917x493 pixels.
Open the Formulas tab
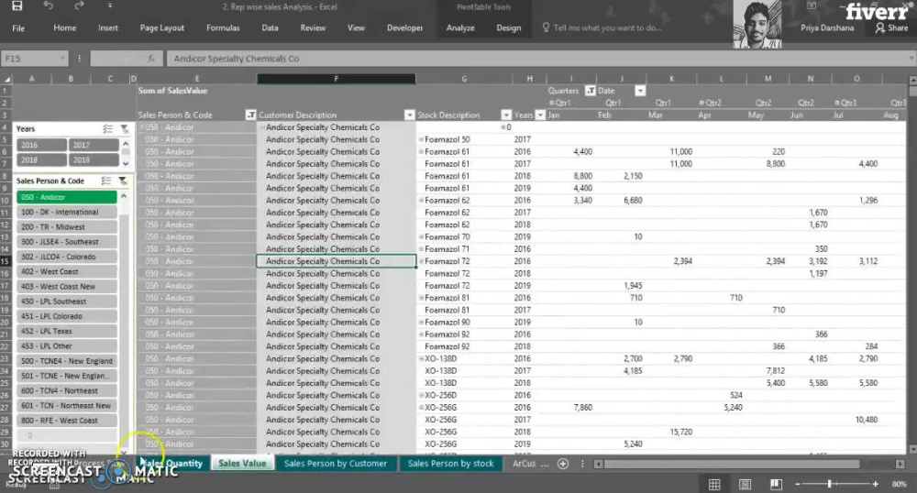(223, 28)
